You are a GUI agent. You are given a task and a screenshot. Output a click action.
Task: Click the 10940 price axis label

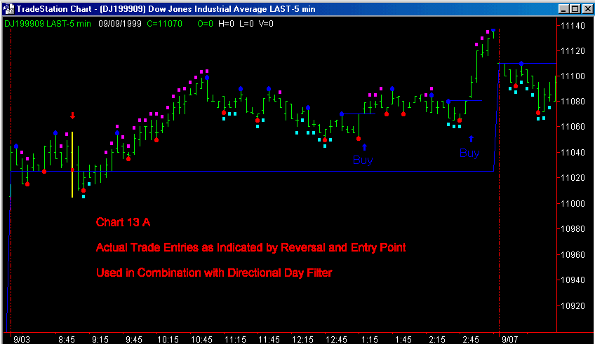tap(573, 280)
